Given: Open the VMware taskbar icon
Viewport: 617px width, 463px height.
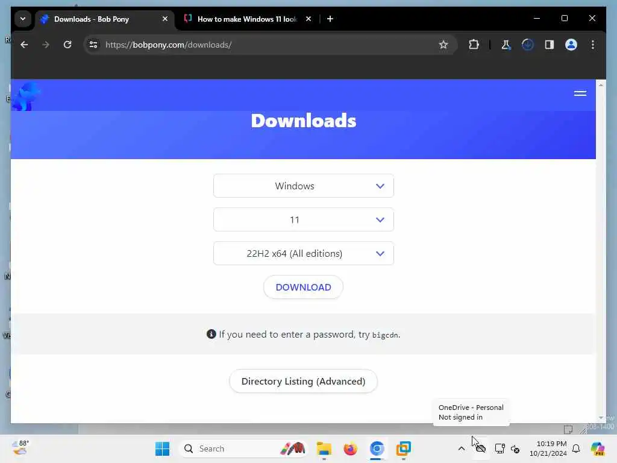Looking at the screenshot, I should pyautogui.click(x=403, y=449).
